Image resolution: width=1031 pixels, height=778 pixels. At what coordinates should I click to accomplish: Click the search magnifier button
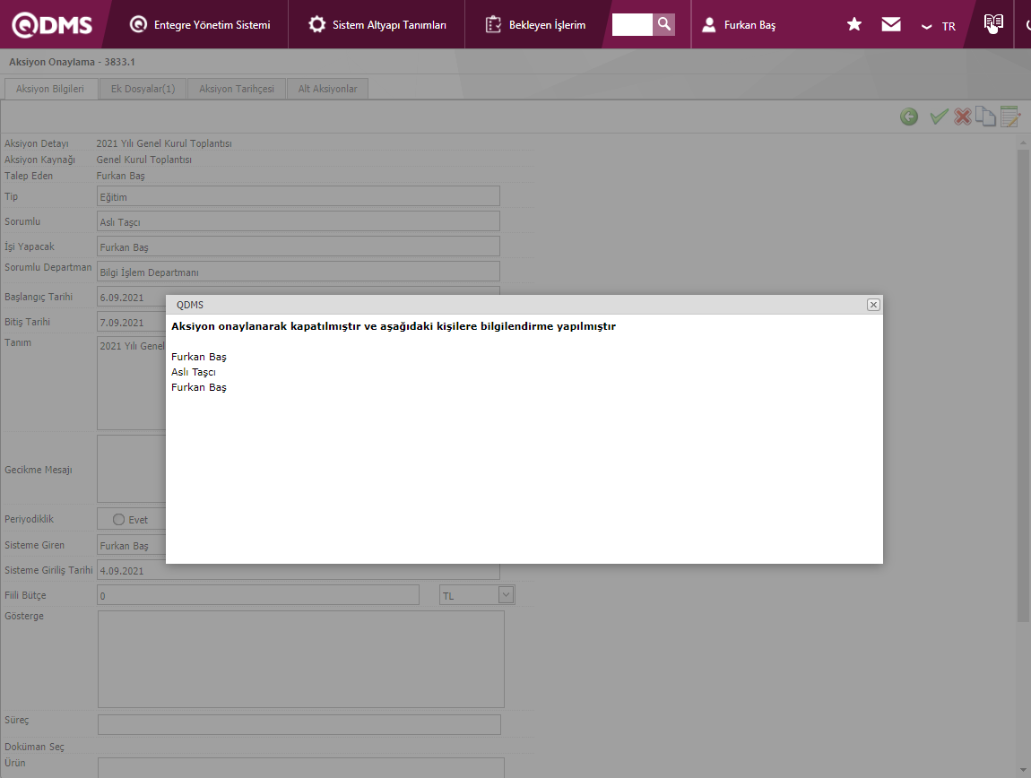coord(663,24)
